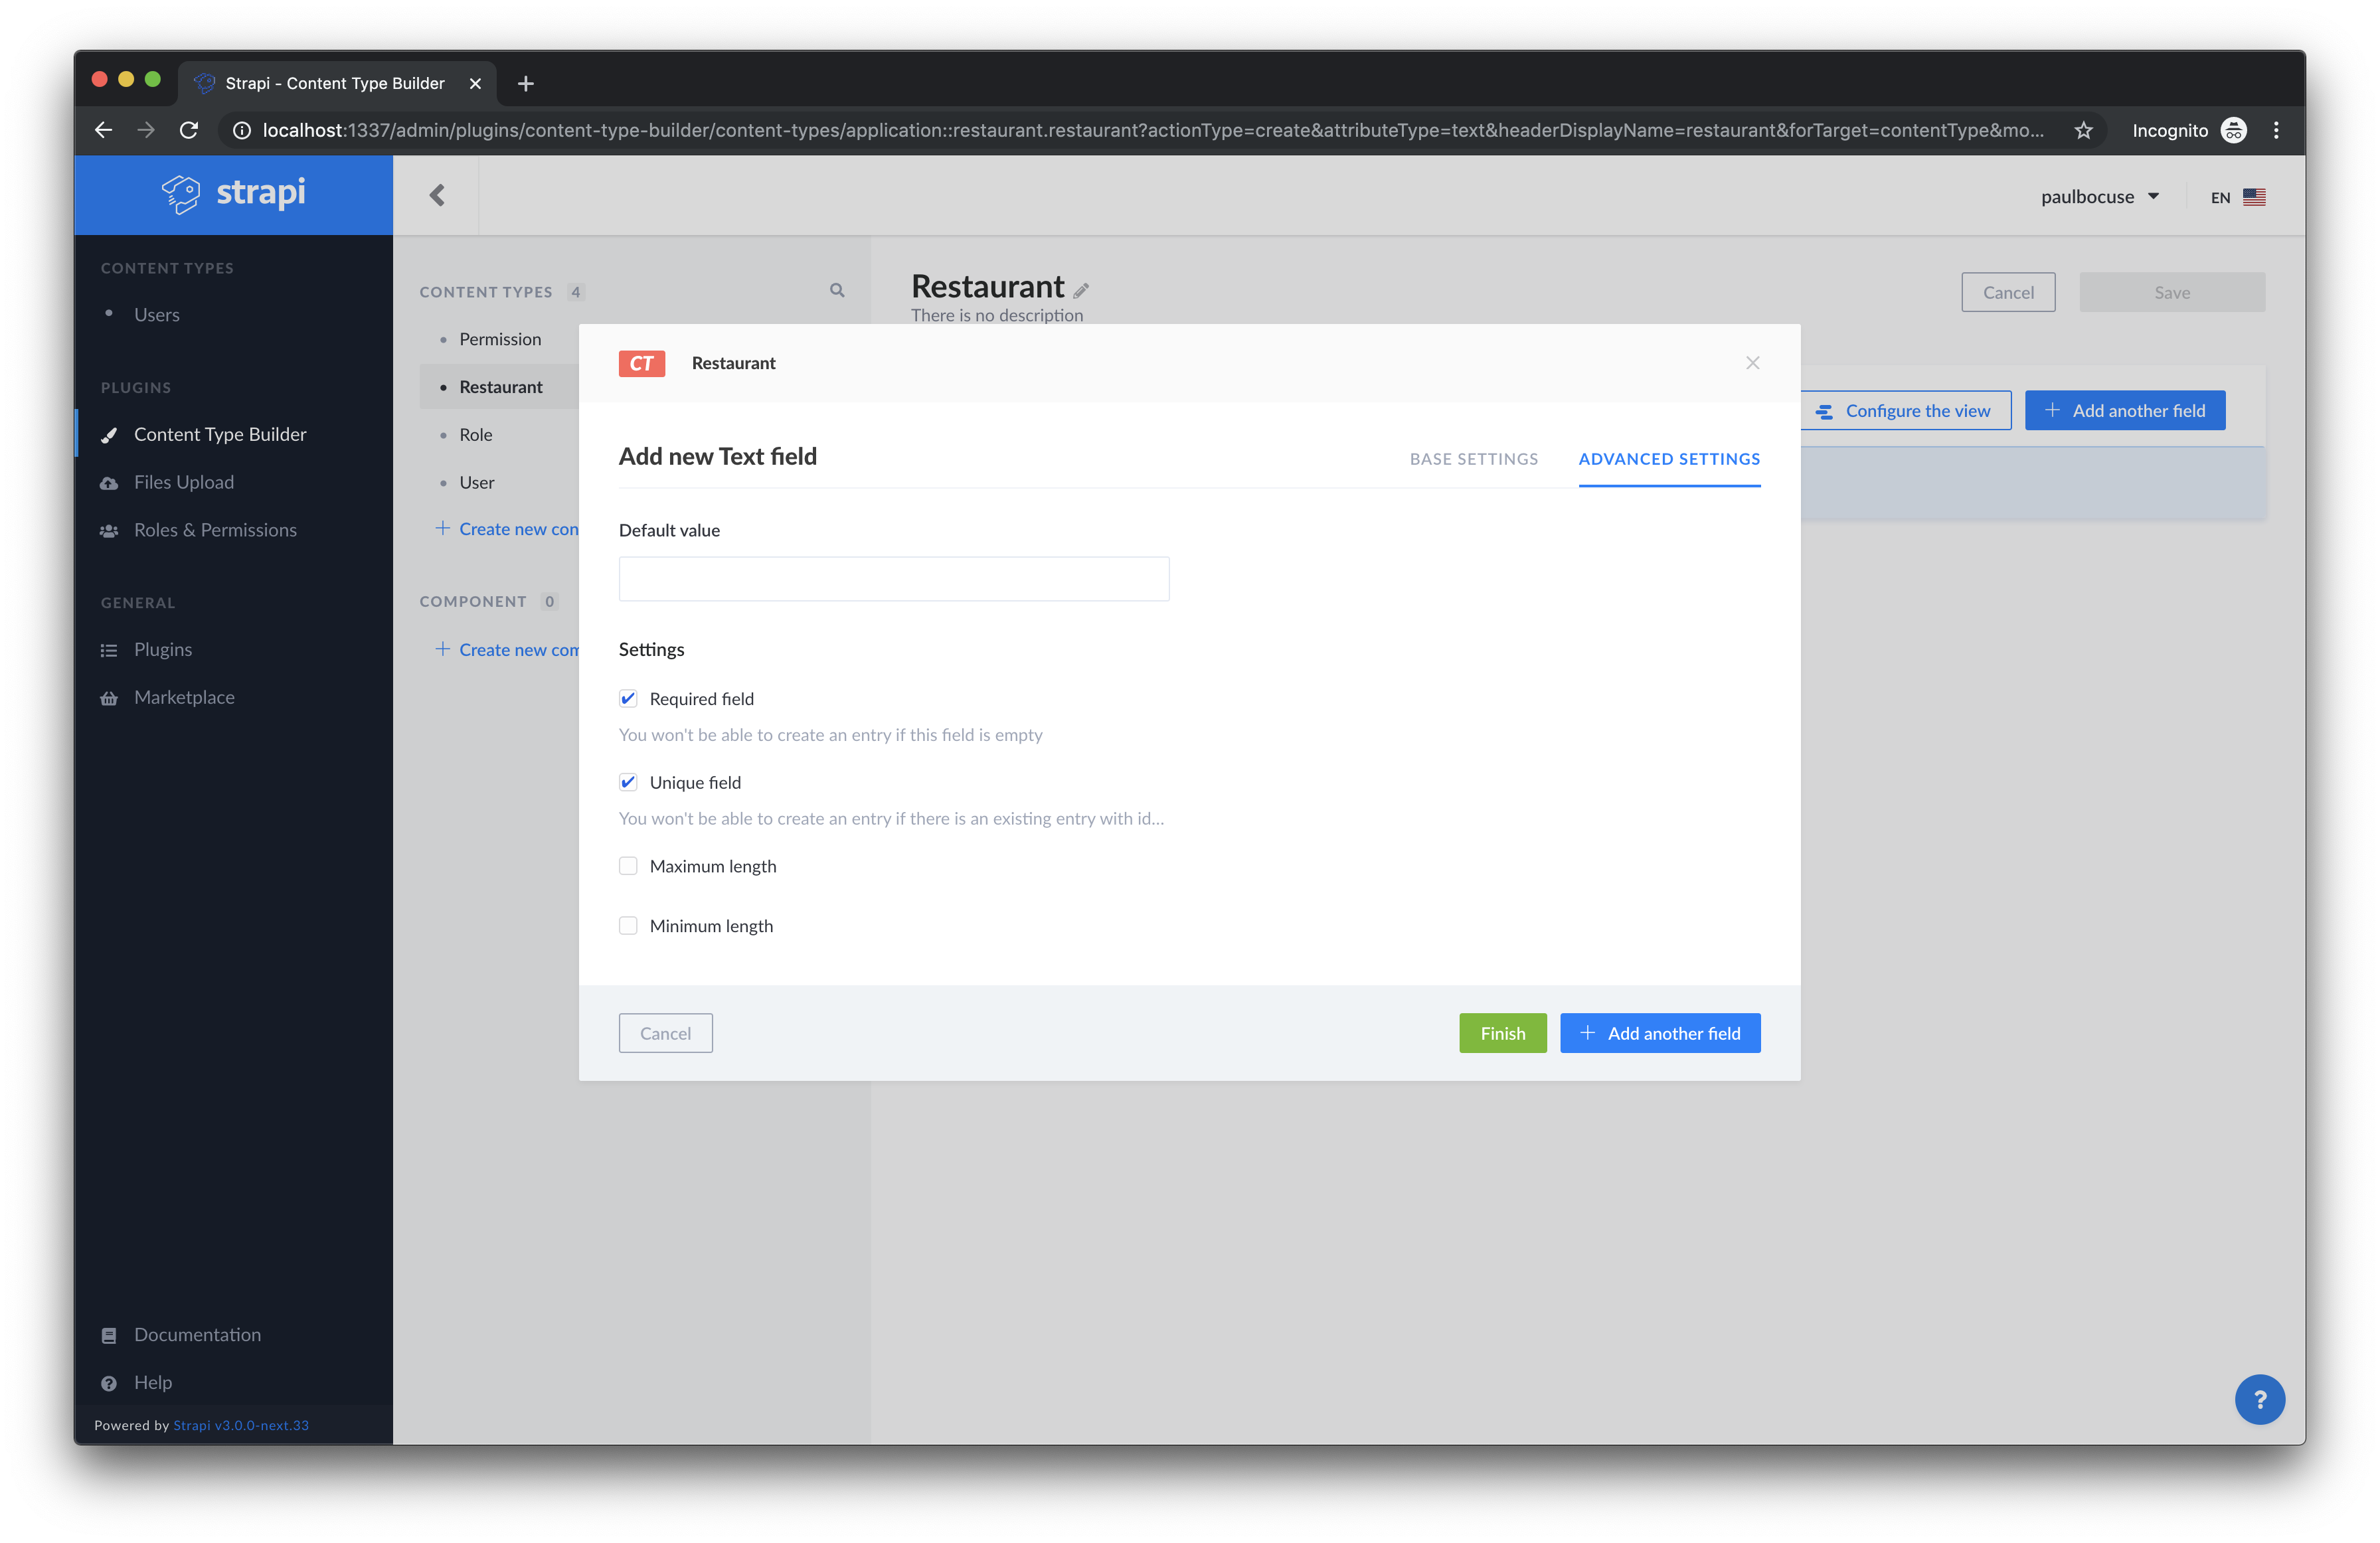Uncheck the Required field checkbox
This screenshot has height=1543, width=2380.
(628, 698)
